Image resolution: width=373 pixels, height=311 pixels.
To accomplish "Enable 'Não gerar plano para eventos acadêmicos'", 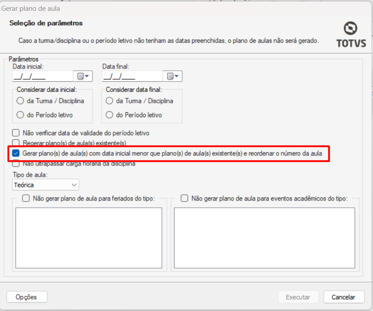I will point(184,198).
